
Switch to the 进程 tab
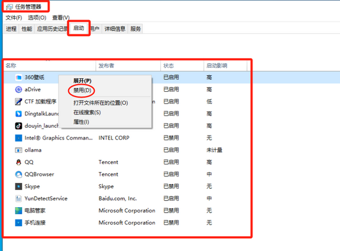11,29
